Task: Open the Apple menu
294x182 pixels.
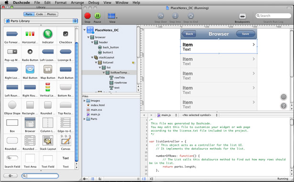Action: point(7,2)
